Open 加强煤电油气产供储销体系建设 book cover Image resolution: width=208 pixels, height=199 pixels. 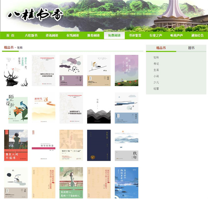pos(71,108)
